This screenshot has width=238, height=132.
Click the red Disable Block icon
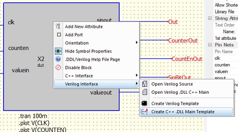point(58,67)
